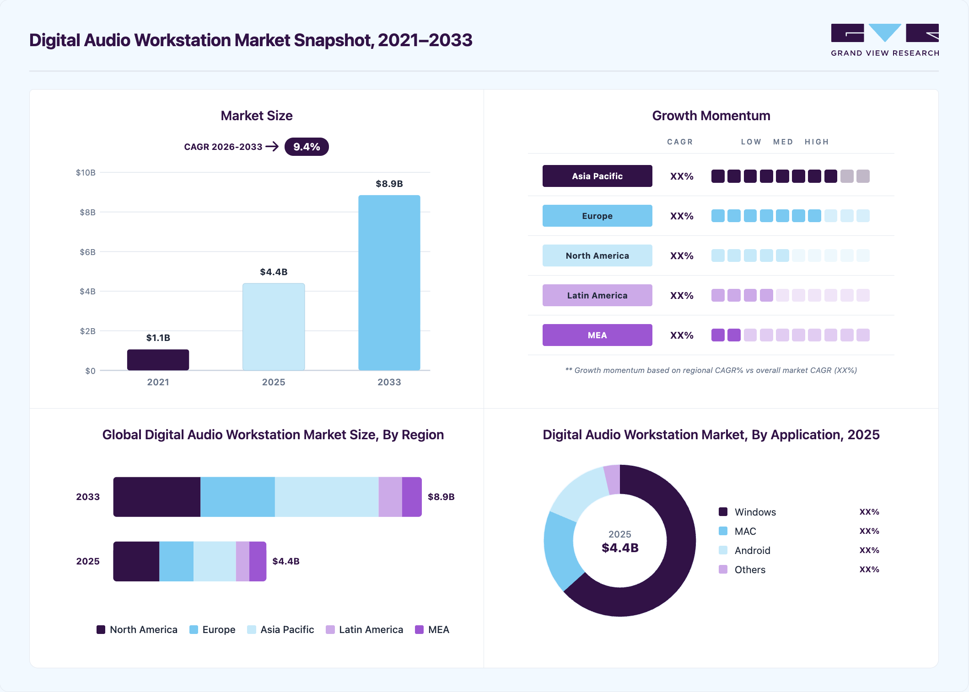The height and width of the screenshot is (692, 969).
Task: Click the Windows legend swatch
Action: point(723,511)
